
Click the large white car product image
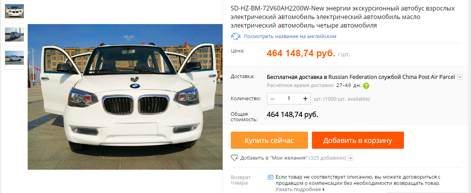point(125,97)
